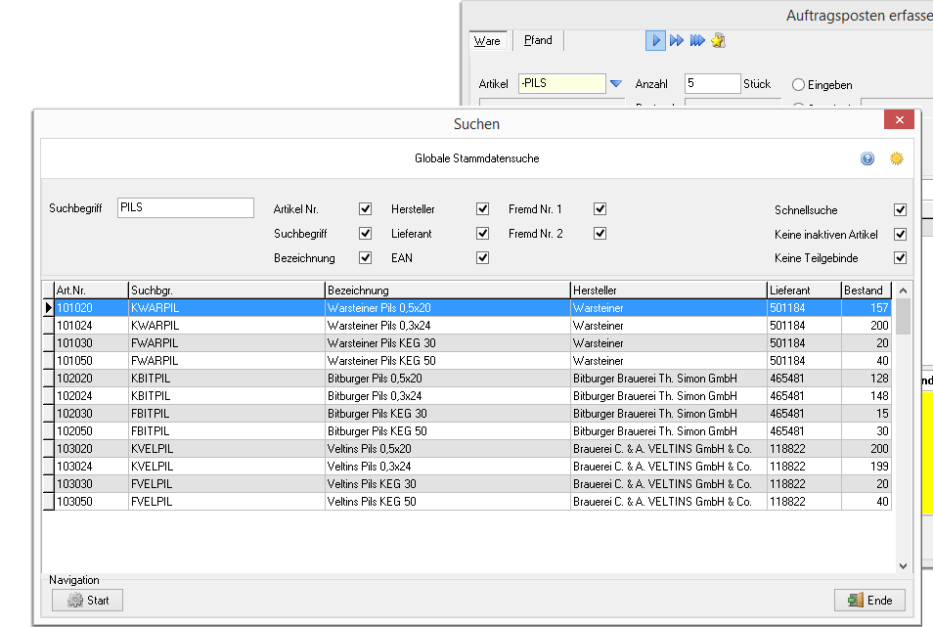This screenshot has height=627, width=933.
Task: Click the Ende button
Action: coord(870,601)
